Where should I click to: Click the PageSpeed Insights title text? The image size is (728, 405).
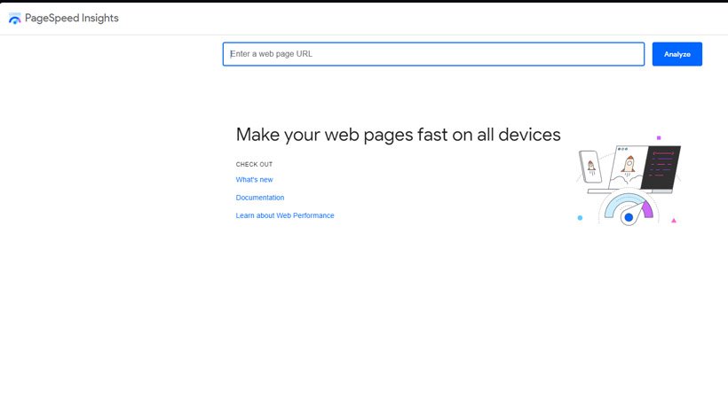point(72,18)
